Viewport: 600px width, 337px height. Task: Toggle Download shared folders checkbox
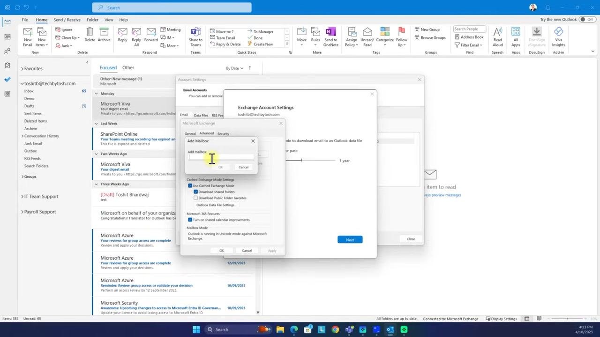pos(196,192)
